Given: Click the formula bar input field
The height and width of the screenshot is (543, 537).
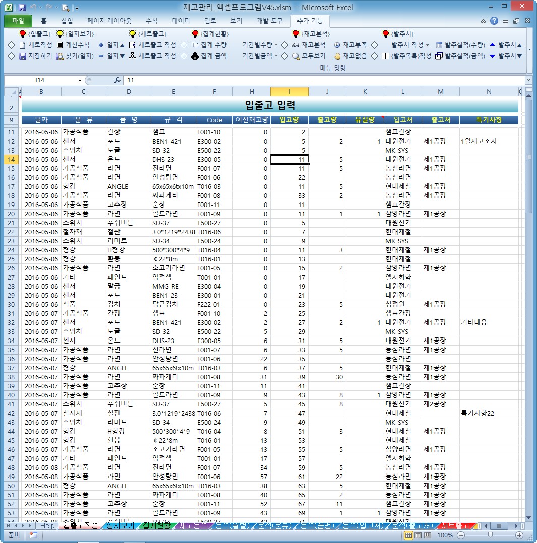Looking at the screenshot, I should (324, 81).
